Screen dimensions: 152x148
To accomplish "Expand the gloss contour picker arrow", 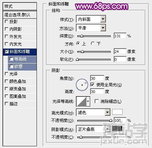I will 88,101.
